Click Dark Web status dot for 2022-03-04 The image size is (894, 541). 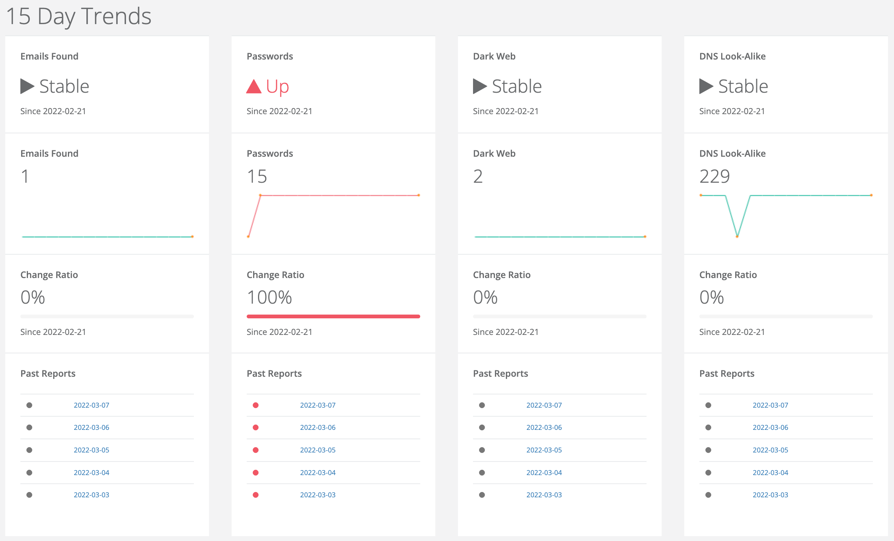click(482, 472)
